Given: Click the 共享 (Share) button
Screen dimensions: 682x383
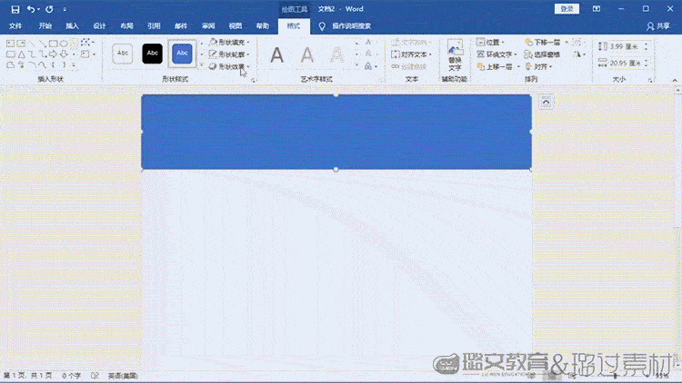Looking at the screenshot, I should [x=658, y=26].
